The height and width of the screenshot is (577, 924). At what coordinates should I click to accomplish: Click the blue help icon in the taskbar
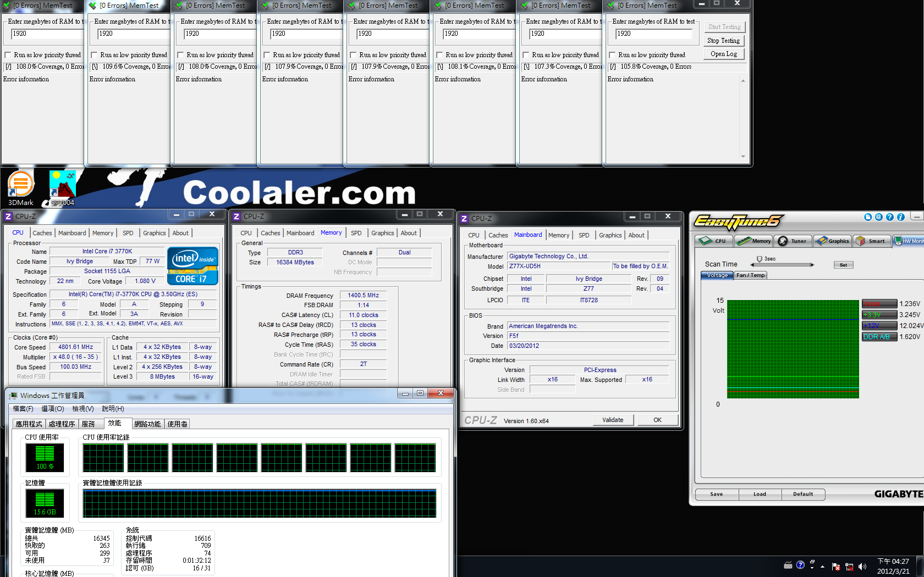point(800,565)
